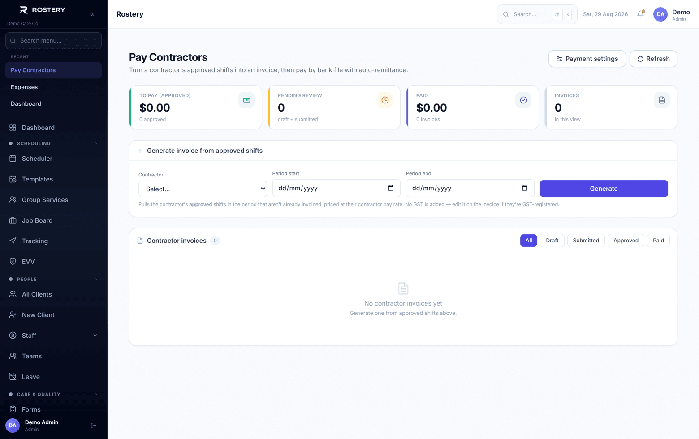
Task: Open the EVV page
Action: tap(54, 262)
